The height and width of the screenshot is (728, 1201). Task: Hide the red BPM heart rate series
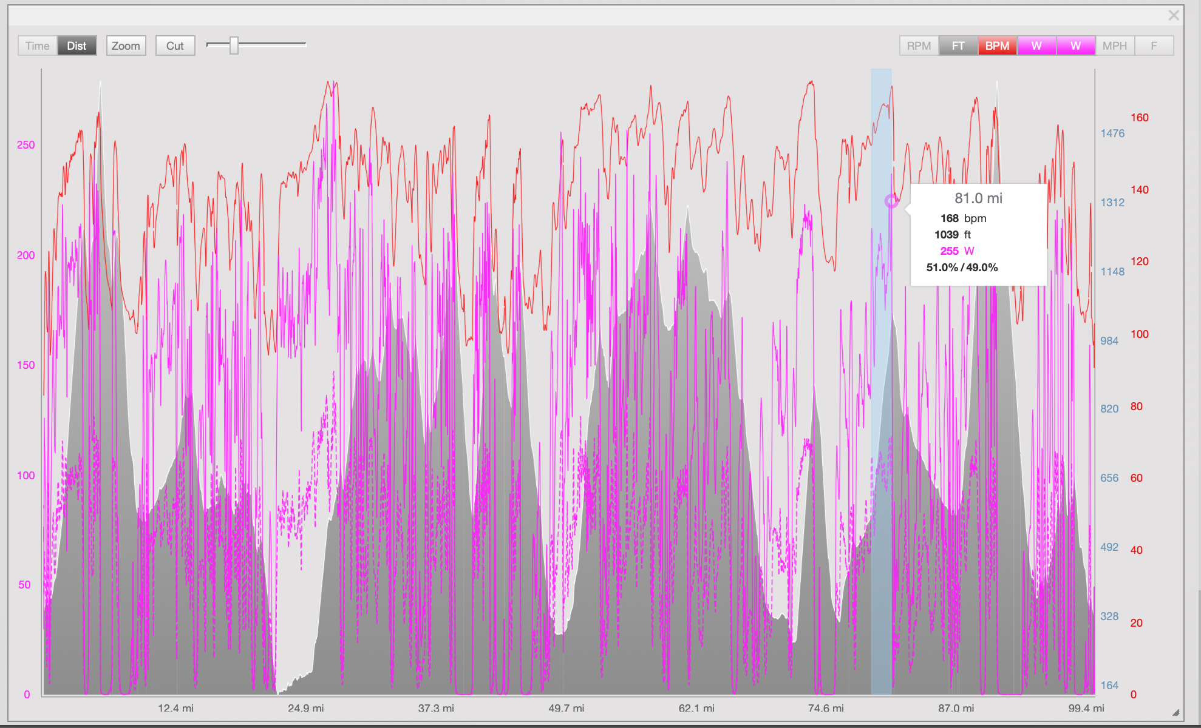(997, 45)
